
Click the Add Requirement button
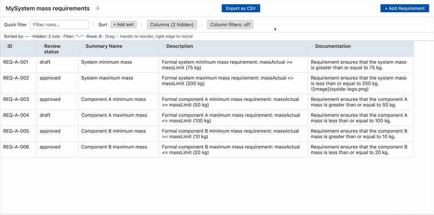[x=405, y=8]
